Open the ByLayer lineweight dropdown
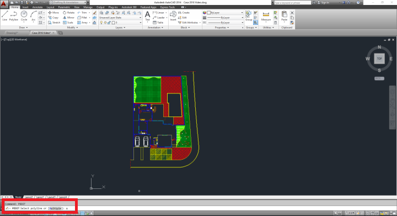 225,18
